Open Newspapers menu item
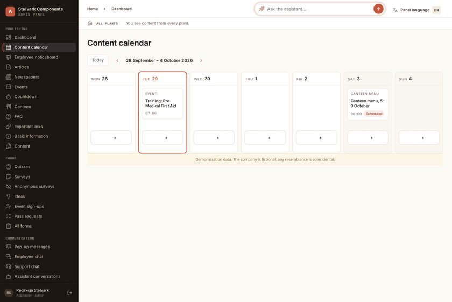This screenshot has height=302, width=452. [x=39, y=77]
